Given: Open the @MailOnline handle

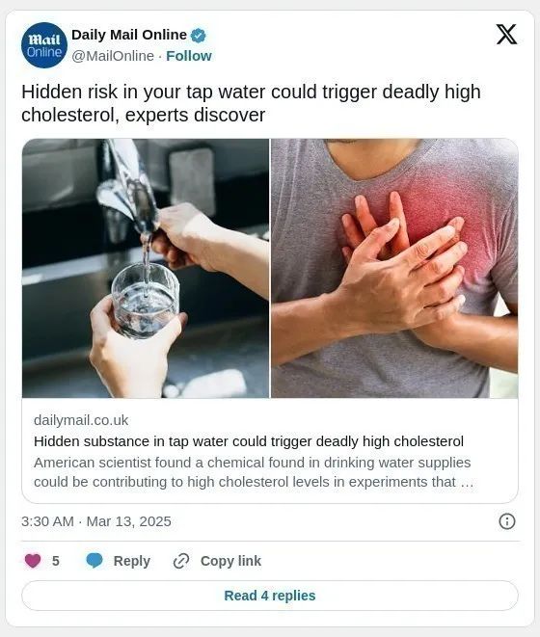Looking at the screenshot, I should 113,56.
